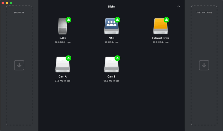The image size is (223, 131).
Task: Click the RAID name label
Action: click(63, 38)
